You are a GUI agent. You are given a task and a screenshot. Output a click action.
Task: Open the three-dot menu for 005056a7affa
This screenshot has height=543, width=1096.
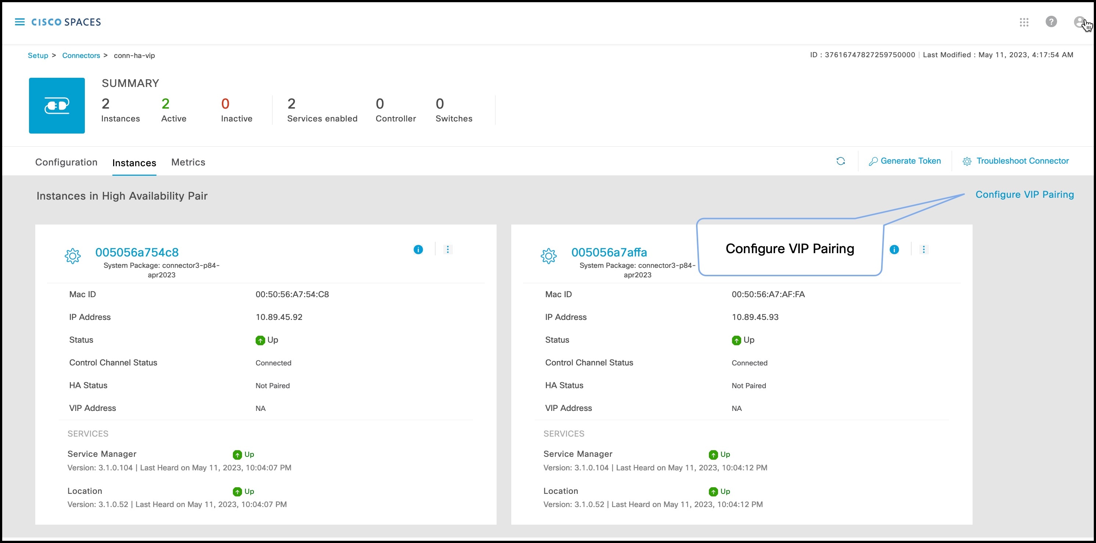pos(924,249)
